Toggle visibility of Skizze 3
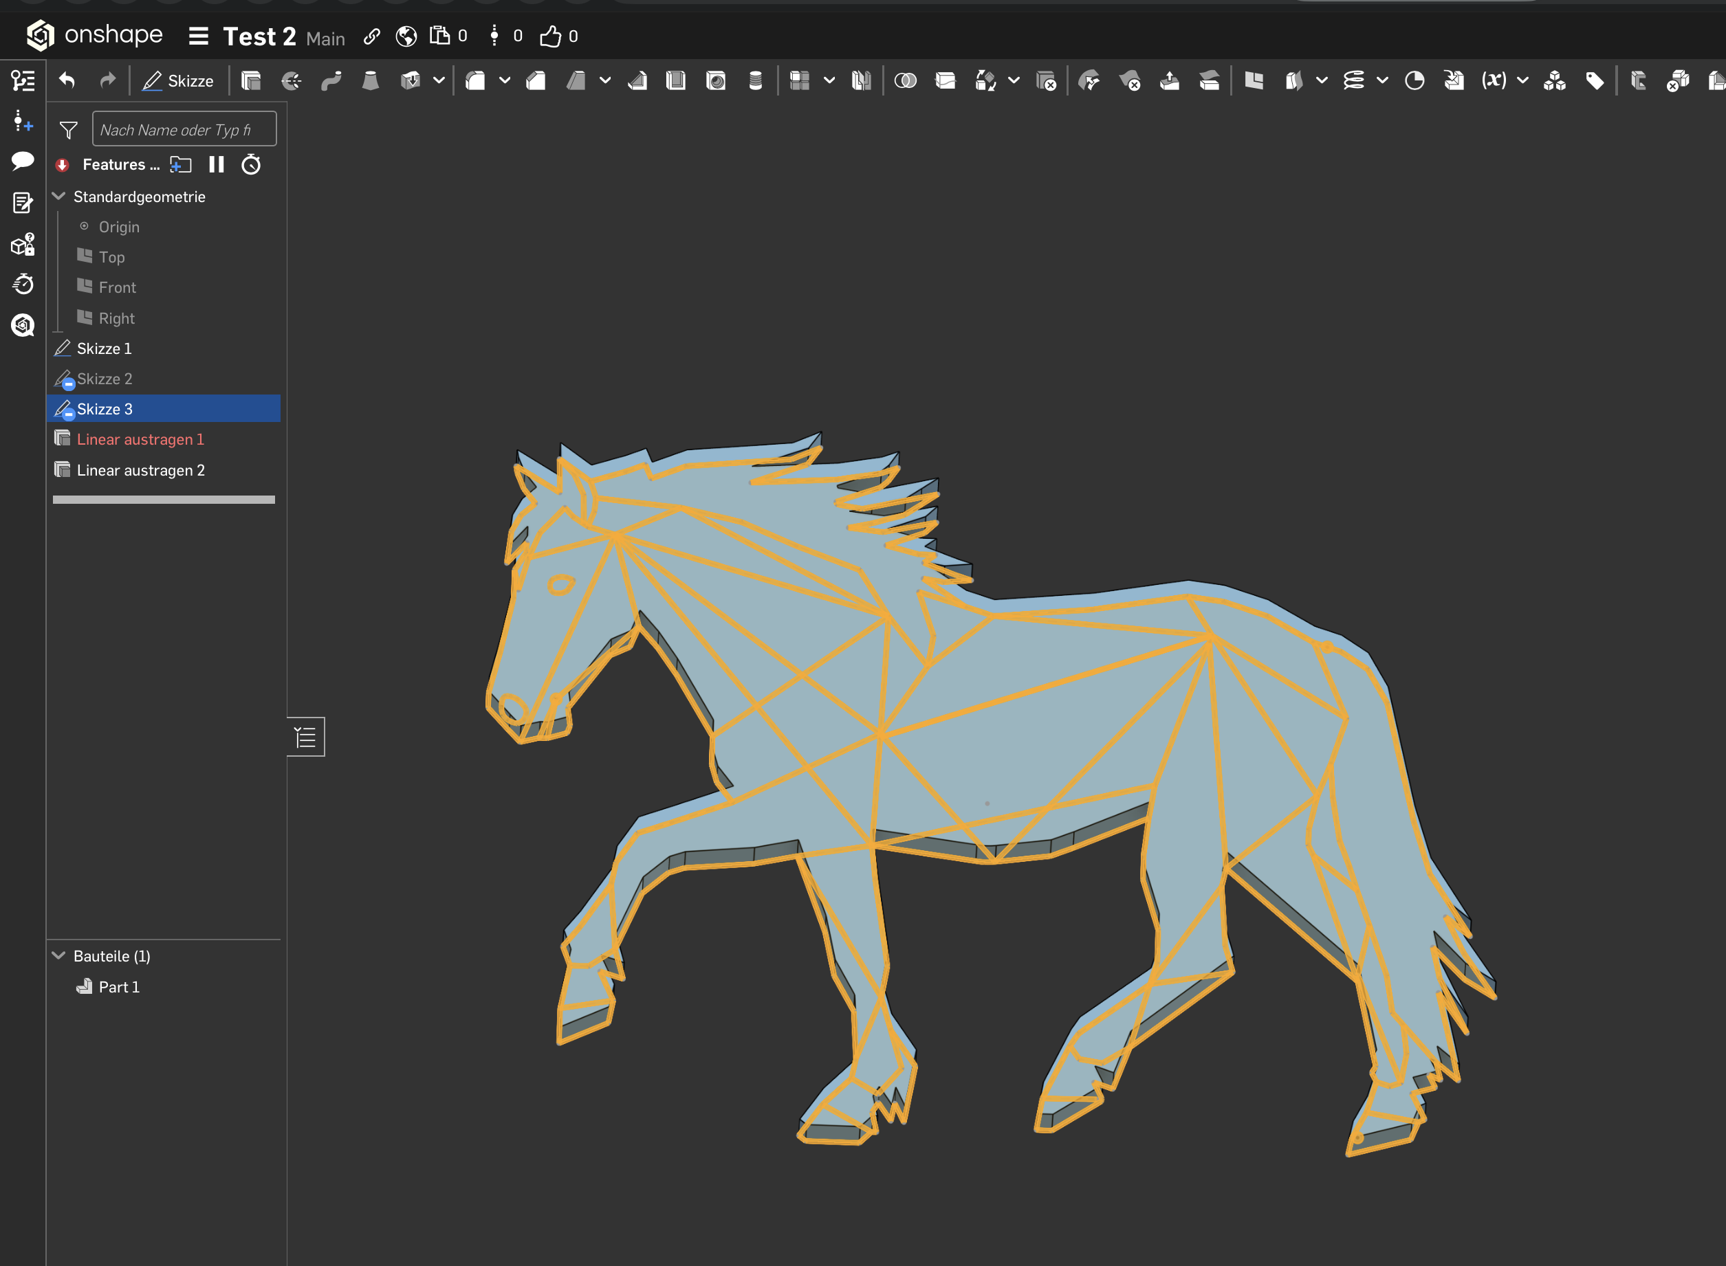This screenshot has height=1266, width=1726. tap(68, 414)
